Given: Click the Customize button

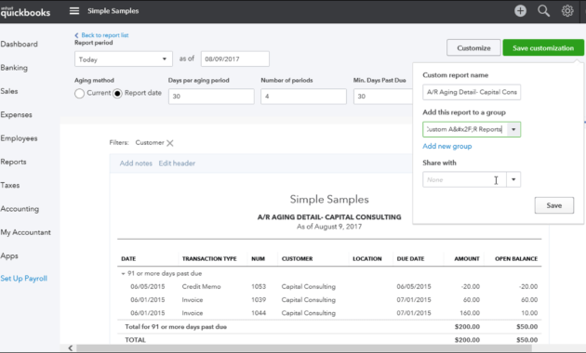Looking at the screenshot, I should [473, 47].
